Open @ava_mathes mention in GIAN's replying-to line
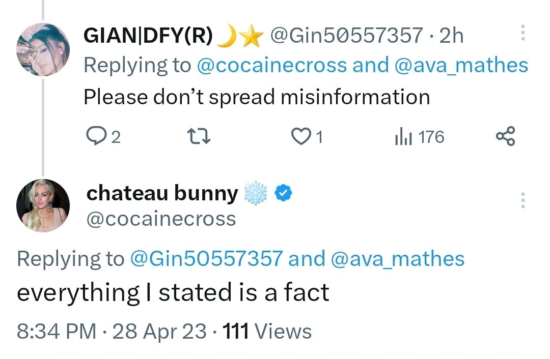The width and height of the screenshot is (550, 359). click(461, 65)
